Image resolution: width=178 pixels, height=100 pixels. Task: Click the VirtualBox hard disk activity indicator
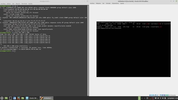(150, 95)
